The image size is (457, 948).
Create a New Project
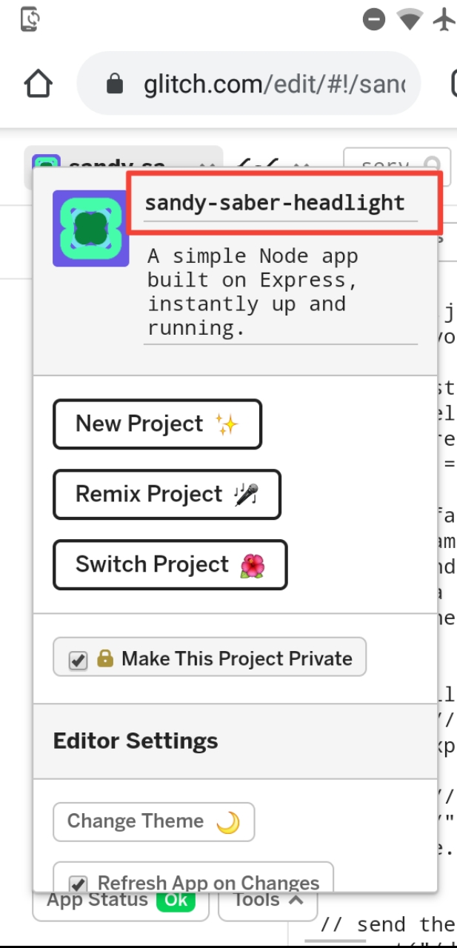[x=157, y=424]
